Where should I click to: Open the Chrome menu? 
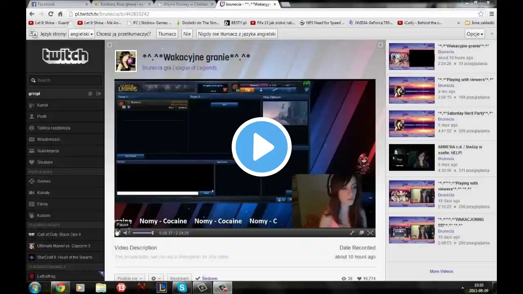[x=492, y=14]
